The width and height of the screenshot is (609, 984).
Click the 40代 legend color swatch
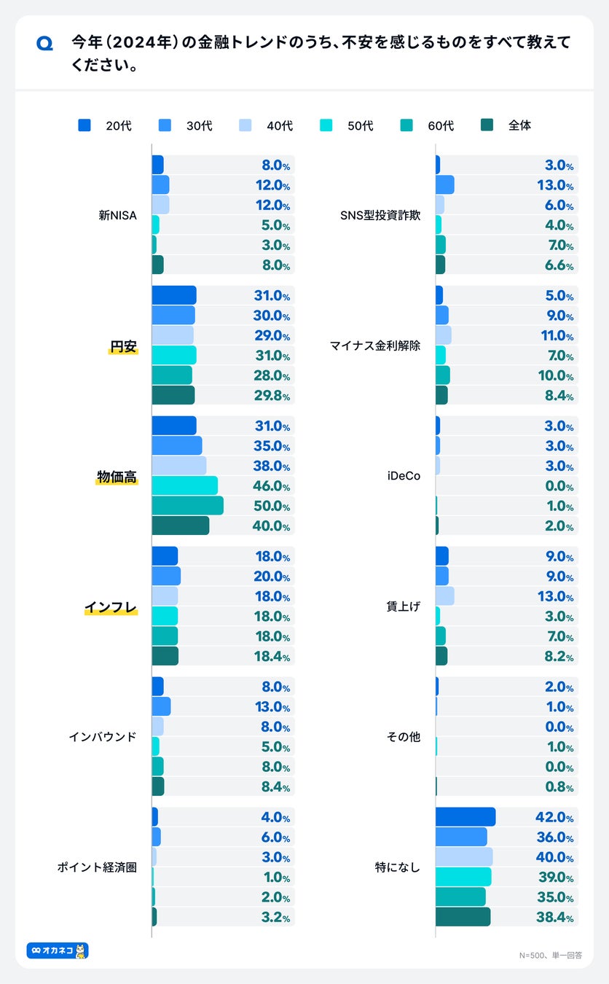pos(245,125)
